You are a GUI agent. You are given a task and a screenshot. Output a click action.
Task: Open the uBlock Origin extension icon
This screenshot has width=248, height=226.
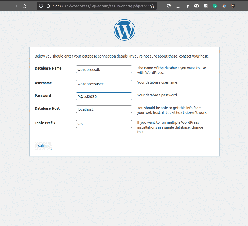point(233,6)
